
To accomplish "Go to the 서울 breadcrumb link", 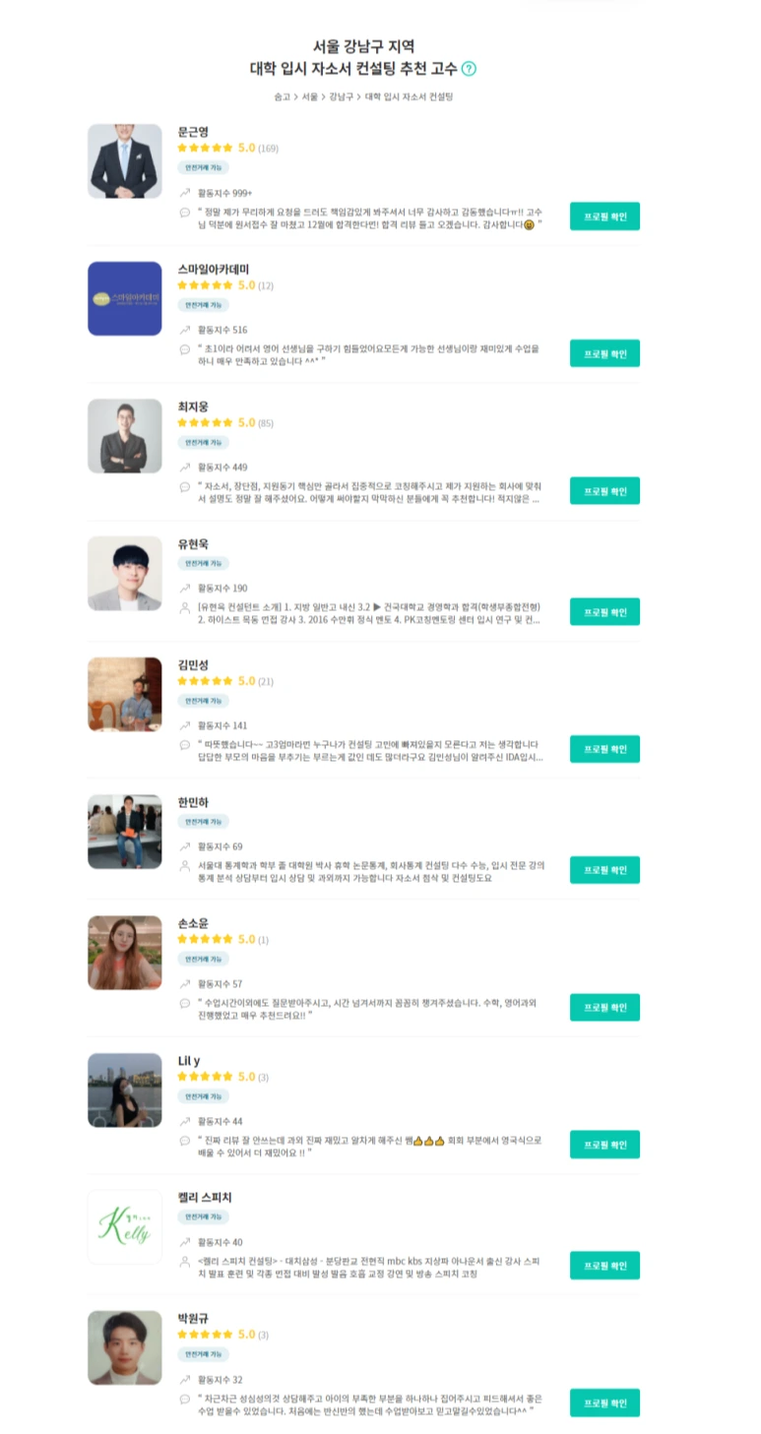I will [x=309, y=96].
